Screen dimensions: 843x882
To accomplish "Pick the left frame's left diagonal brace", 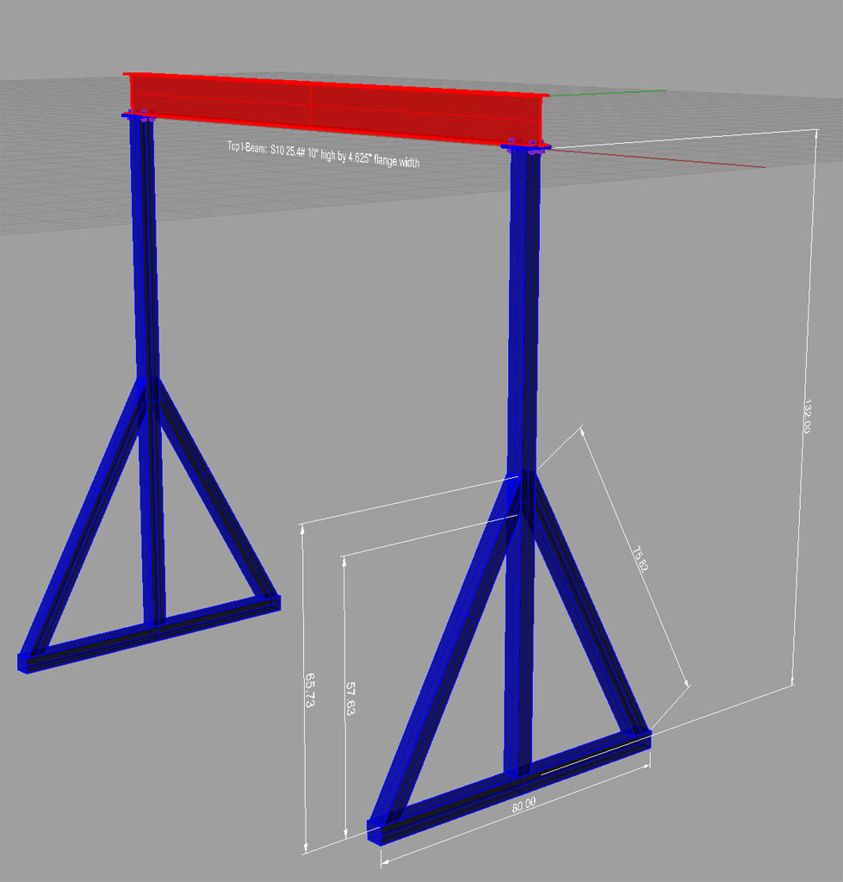I will (x=84, y=518).
